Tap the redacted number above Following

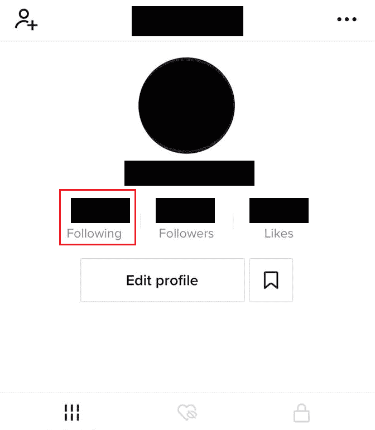click(x=100, y=210)
